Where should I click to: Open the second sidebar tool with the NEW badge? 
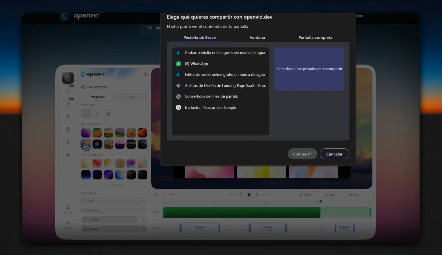(68, 104)
